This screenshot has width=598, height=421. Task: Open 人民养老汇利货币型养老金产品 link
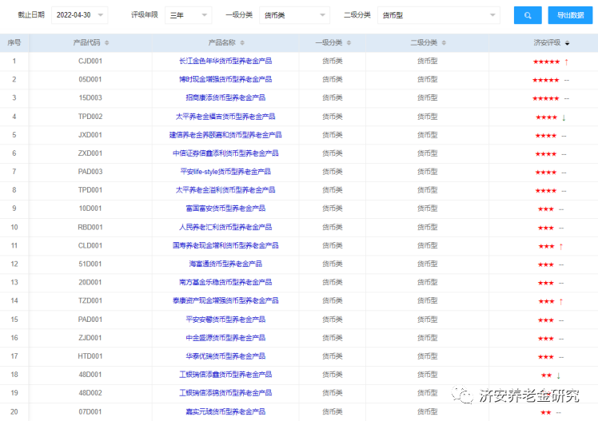pyautogui.click(x=225, y=227)
